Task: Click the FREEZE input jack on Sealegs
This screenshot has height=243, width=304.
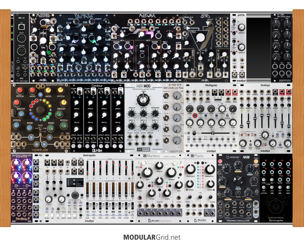Action: 255,92
